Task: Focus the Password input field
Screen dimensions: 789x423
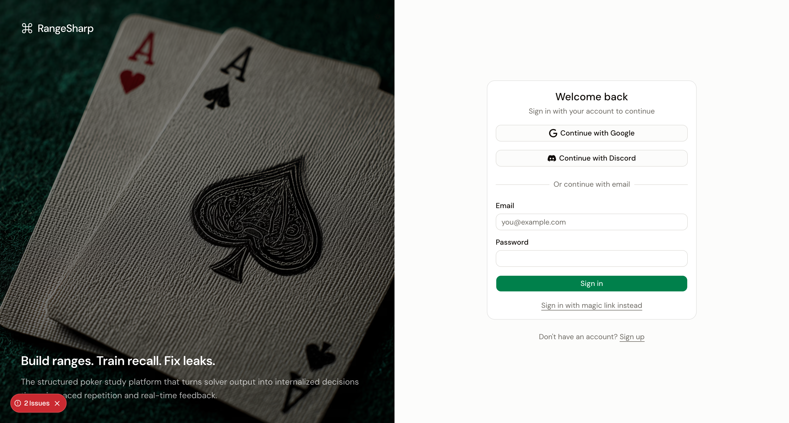Action: click(591, 258)
